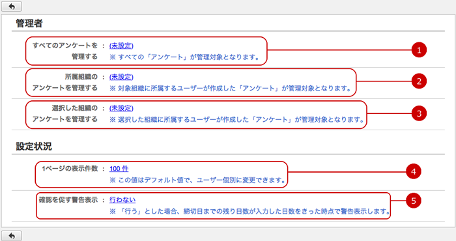Open 未設定 link for 所属組織のアンケートを管理する
456x241 pixels.
[121, 77]
